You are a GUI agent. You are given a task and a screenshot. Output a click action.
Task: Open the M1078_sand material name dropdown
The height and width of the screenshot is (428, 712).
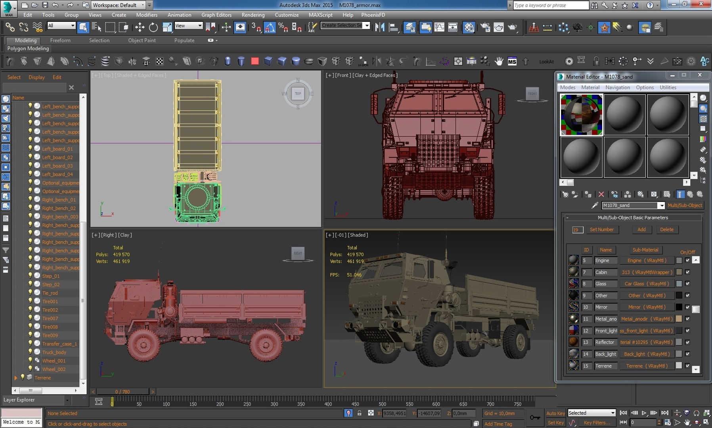coord(661,205)
